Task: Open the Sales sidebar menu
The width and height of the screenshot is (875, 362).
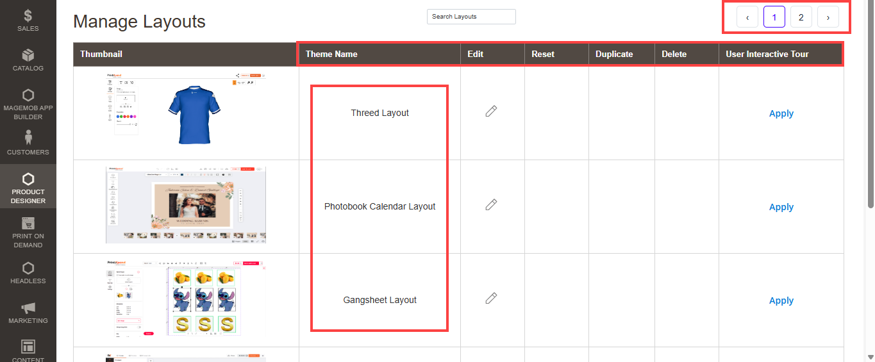Action: [x=28, y=21]
